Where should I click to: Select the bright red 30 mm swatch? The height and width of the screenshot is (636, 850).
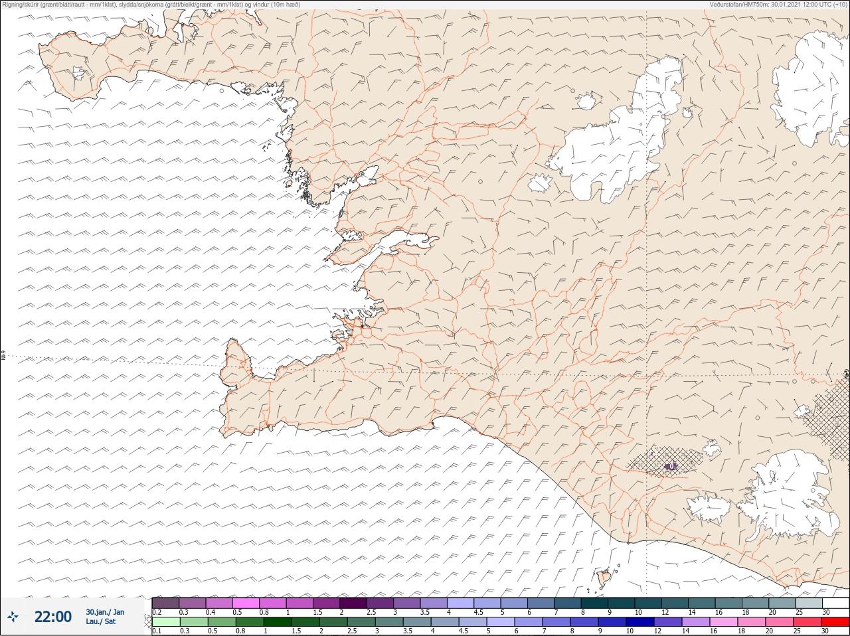tap(835, 622)
